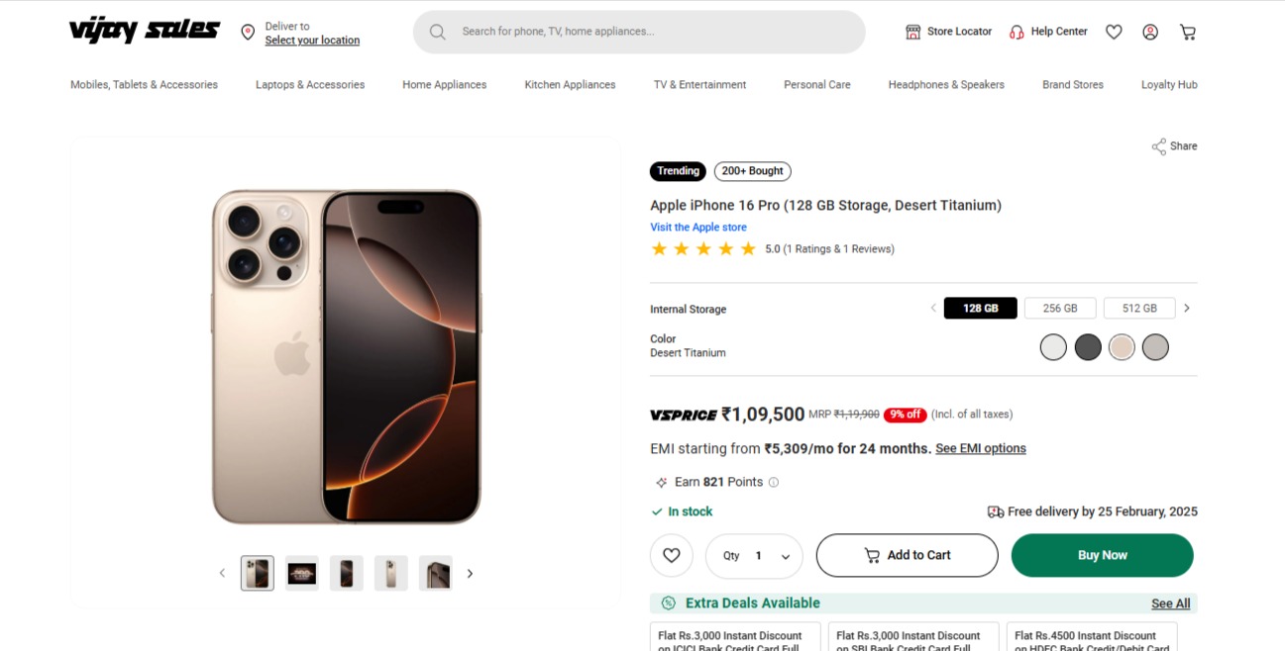Select the 512 GB storage option

point(1139,309)
